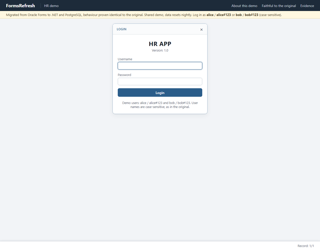
Task: Select the Username field label
Action: pyautogui.click(x=125, y=59)
